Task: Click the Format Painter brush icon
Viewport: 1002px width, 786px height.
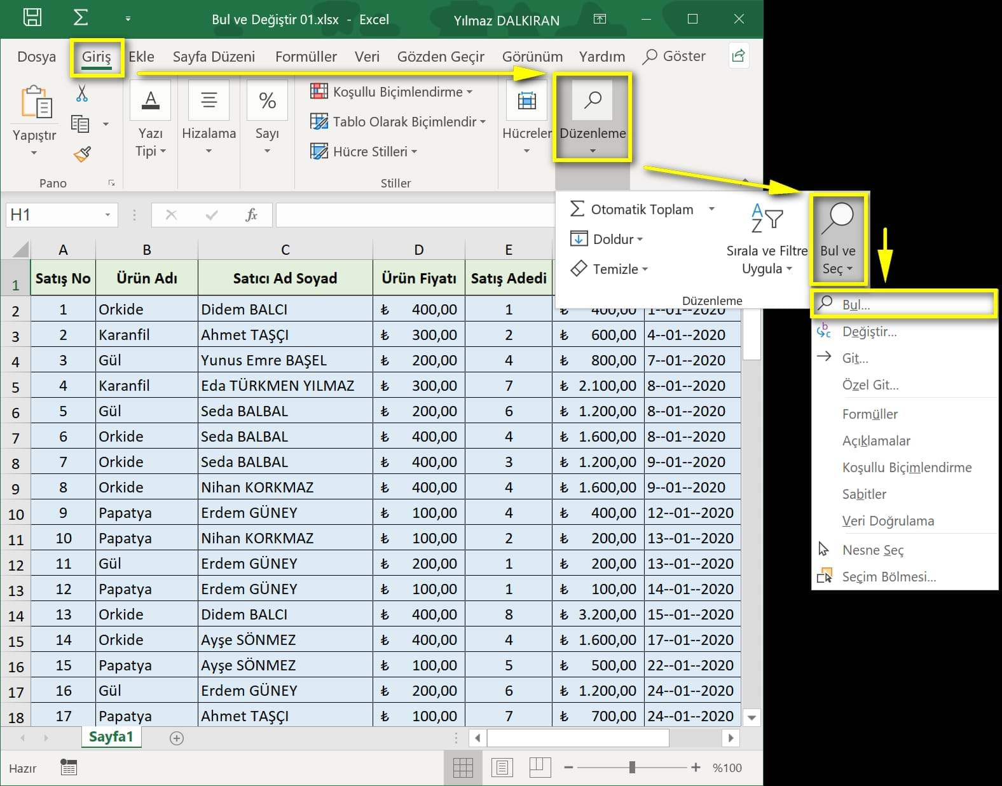Action: 82,154
